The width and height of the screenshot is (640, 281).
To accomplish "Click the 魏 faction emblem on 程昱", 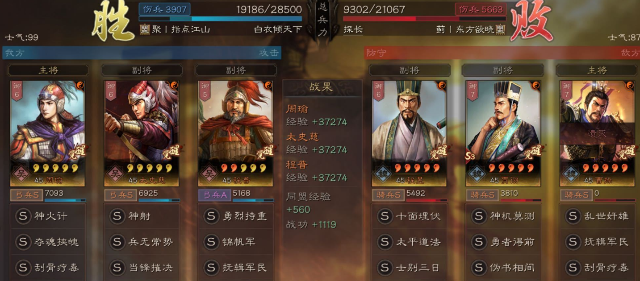I will [x=383, y=173].
